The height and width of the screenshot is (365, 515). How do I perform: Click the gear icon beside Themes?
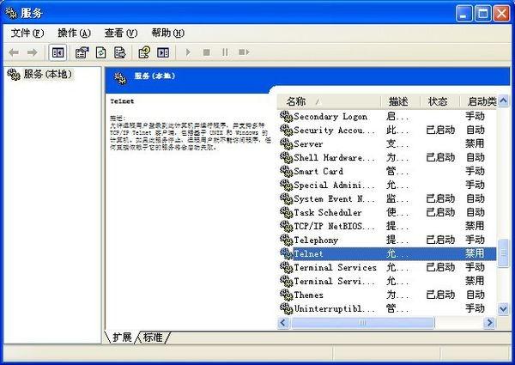tap(286, 295)
